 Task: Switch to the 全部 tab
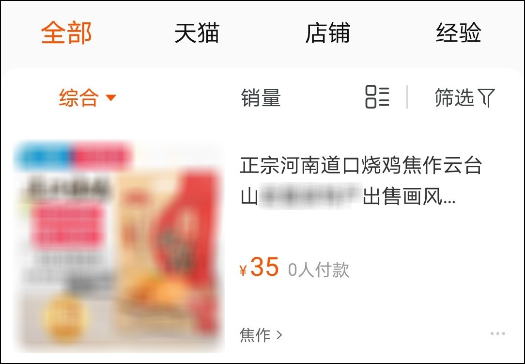(x=66, y=33)
